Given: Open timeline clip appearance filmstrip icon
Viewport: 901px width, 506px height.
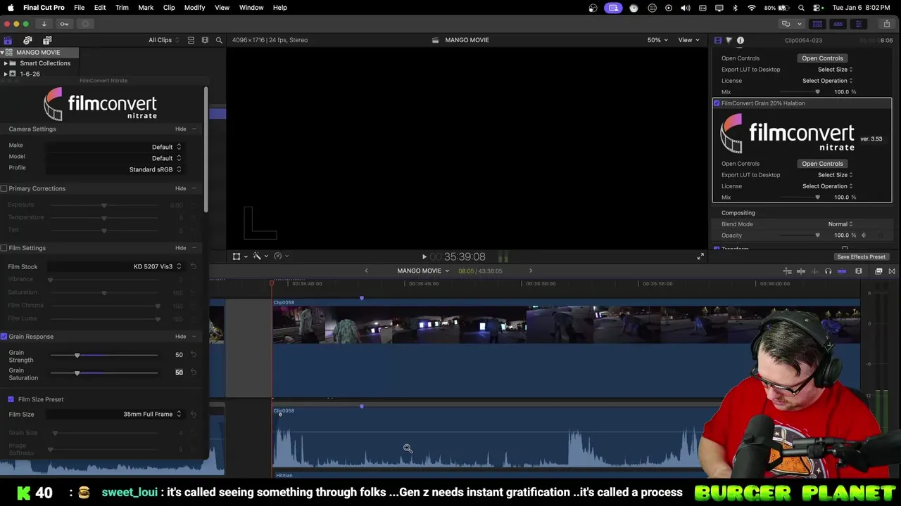Looking at the screenshot, I should pos(859,271).
